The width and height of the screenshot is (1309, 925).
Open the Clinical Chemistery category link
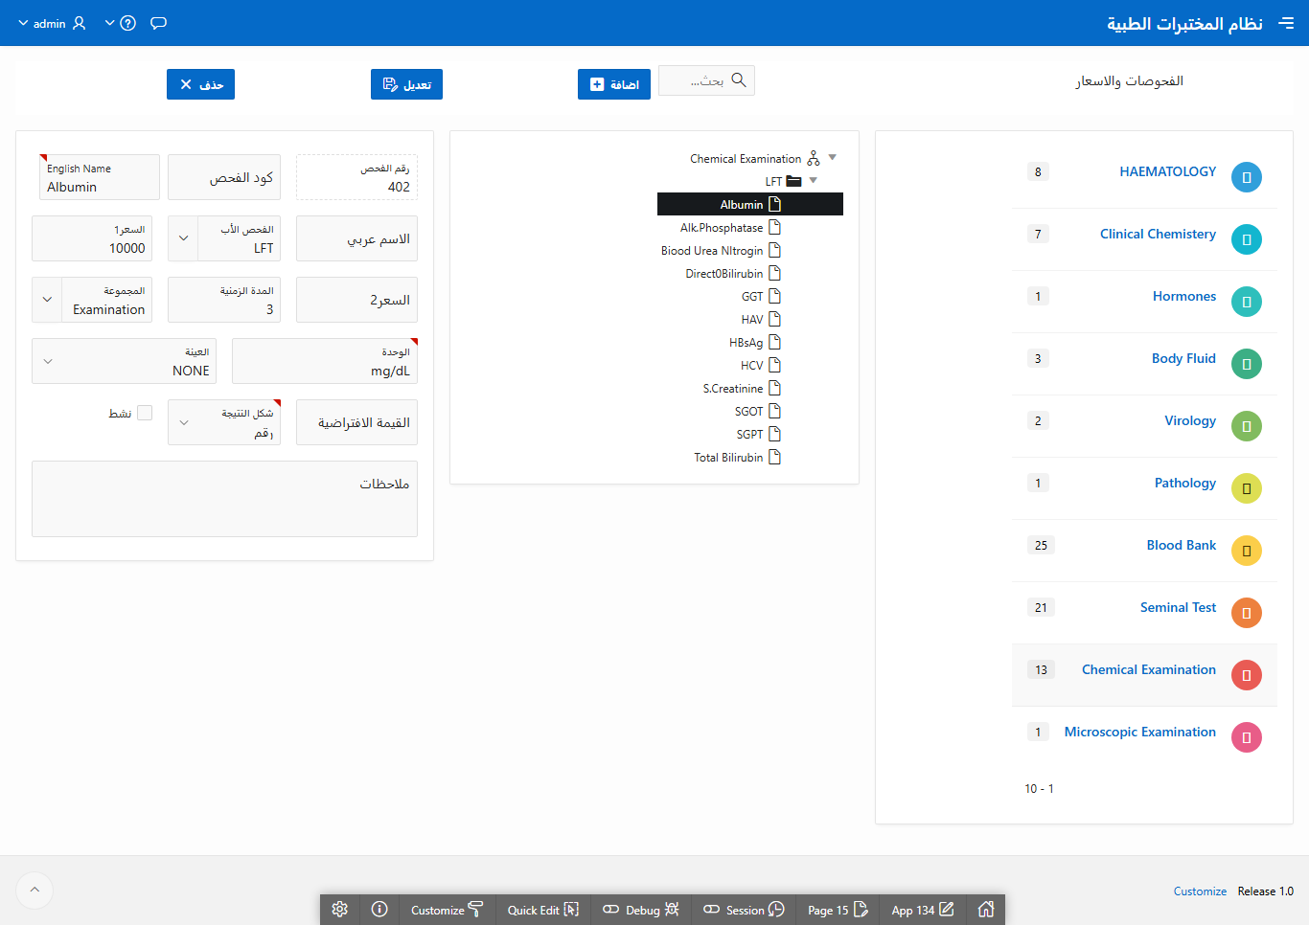[1158, 234]
